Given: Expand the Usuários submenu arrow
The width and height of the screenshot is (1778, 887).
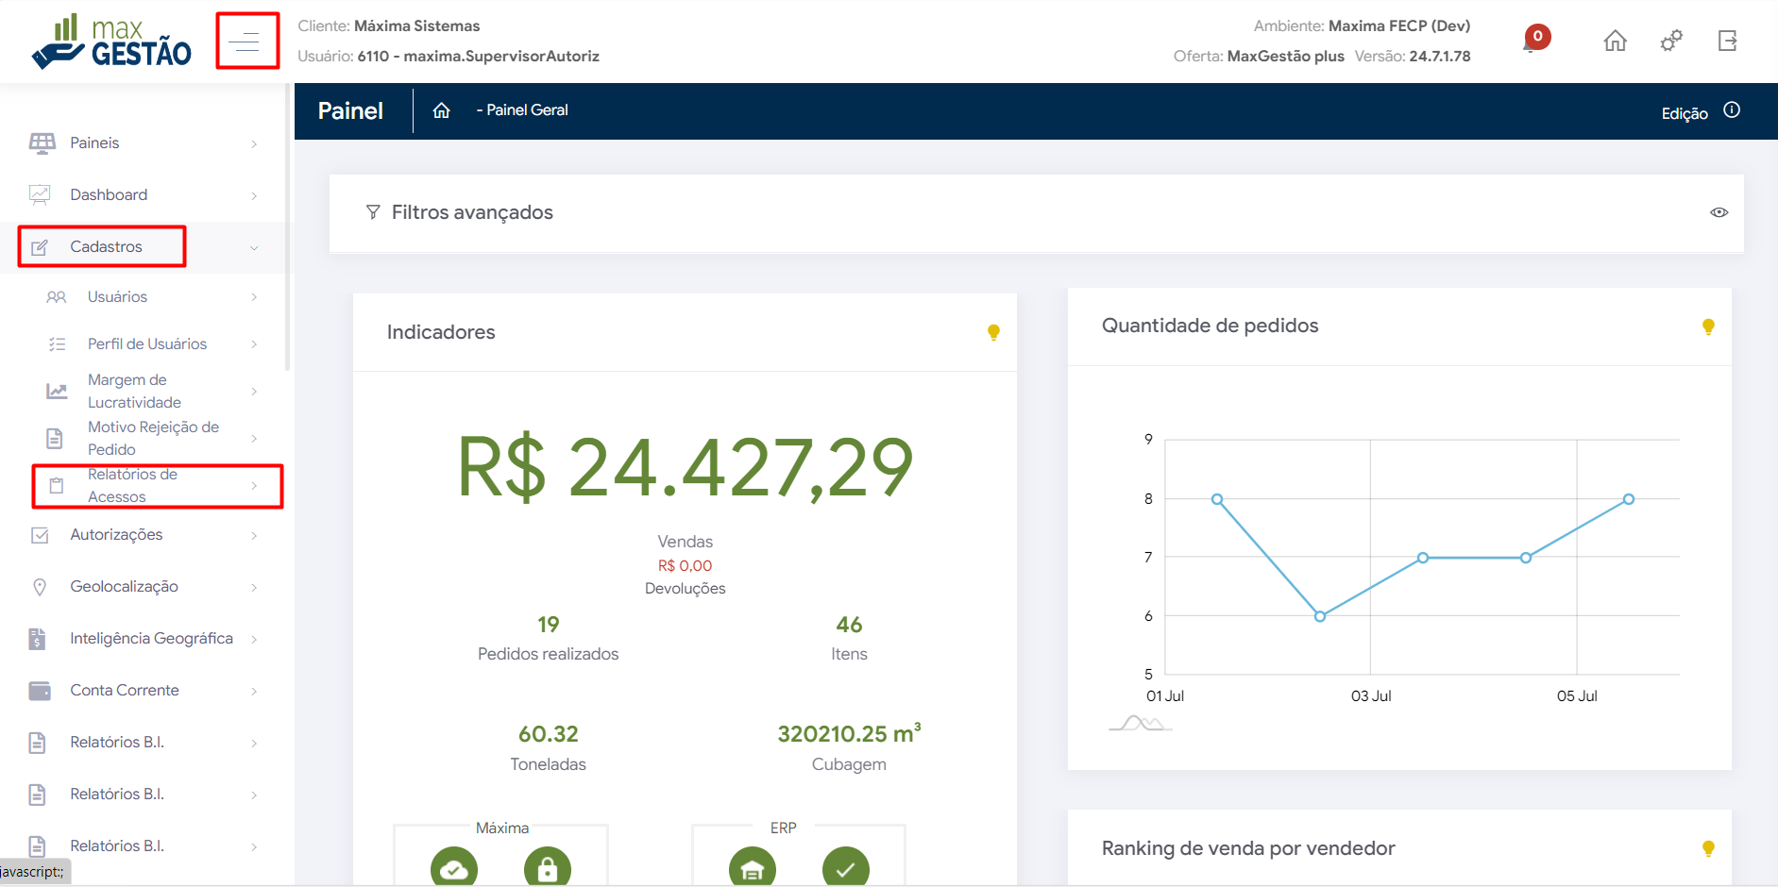Looking at the screenshot, I should point(254,297).
